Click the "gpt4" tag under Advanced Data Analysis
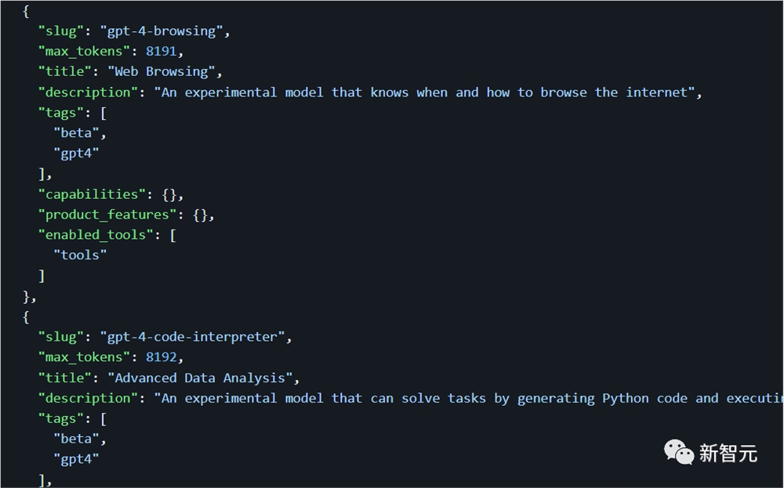 pos(76,459)
